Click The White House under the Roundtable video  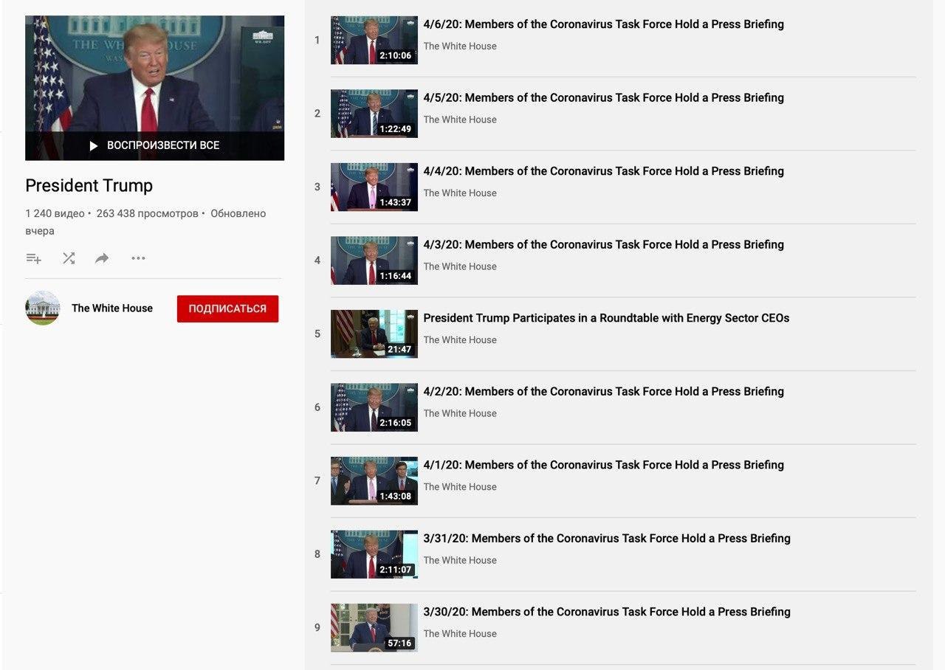460,339
